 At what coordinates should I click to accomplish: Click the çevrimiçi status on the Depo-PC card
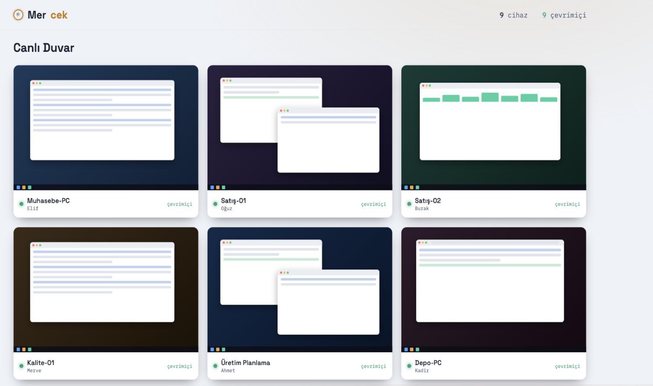tap(567, 366)
